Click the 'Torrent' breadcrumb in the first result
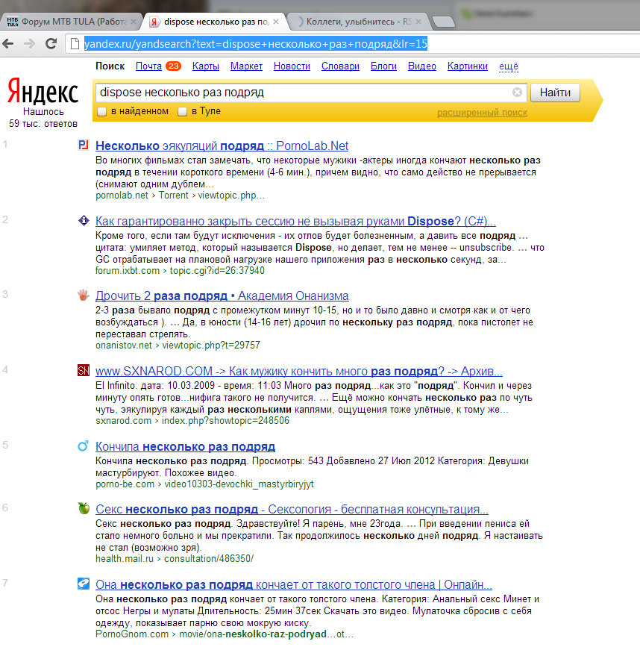Image resolution: width=640 pixels, height=650 pixels. [174, 196]
